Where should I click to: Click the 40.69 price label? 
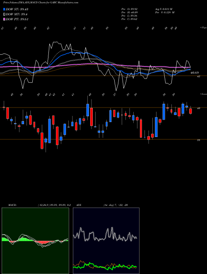195,73
